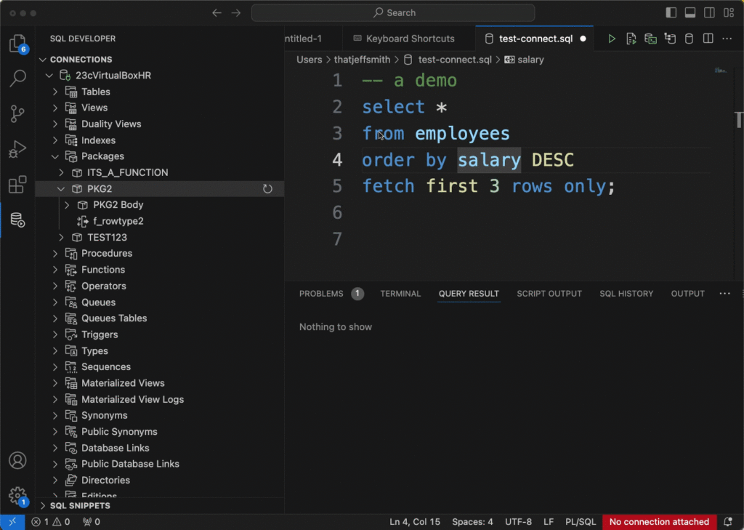Screen dimensions: 744x530
Task: Open the Source Control icon
Action: tap(17, 114)
